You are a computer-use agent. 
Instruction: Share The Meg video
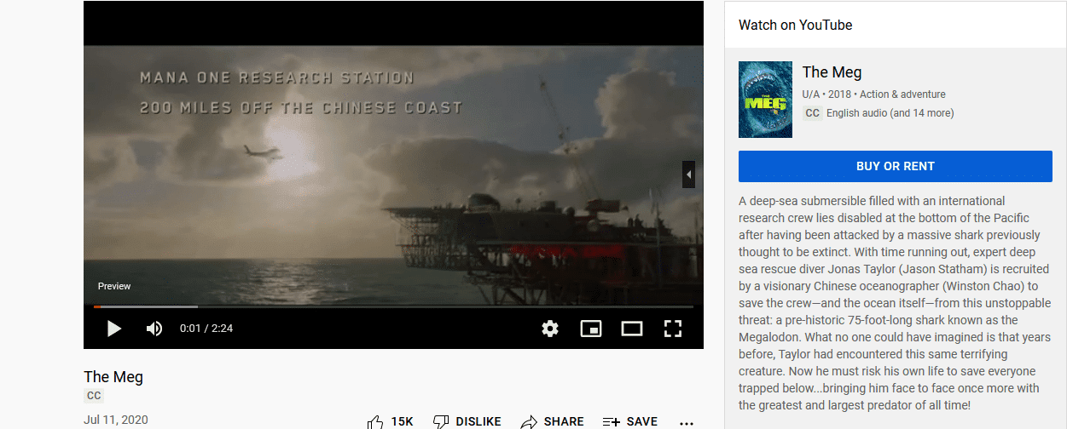pyautogui.click(x=553, y=421)
